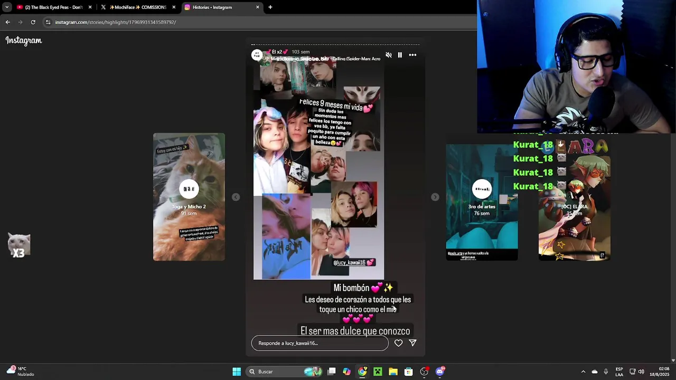Viewport: 676px width, 380px height.
Task: Click the Instagram logo
Action: click(24, 41)
